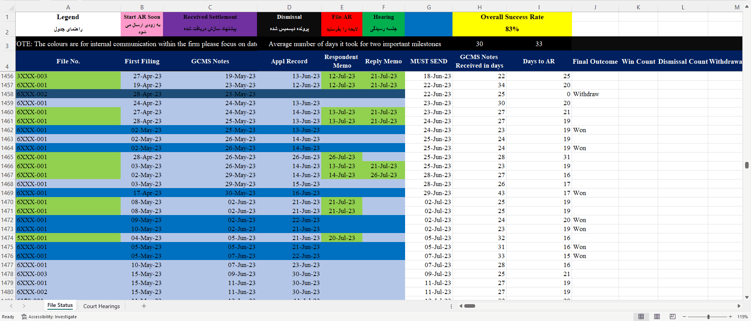Click the First Filing column heading
The height and width of the screenshot is (321, 751).
tap(142, 61)
